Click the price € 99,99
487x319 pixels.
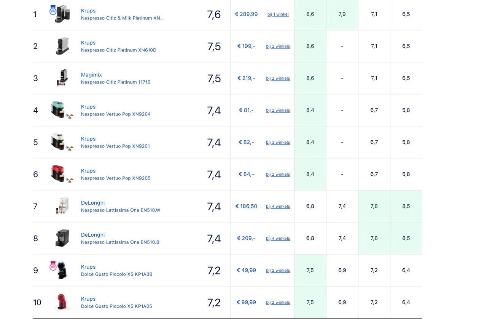[246, 302]
